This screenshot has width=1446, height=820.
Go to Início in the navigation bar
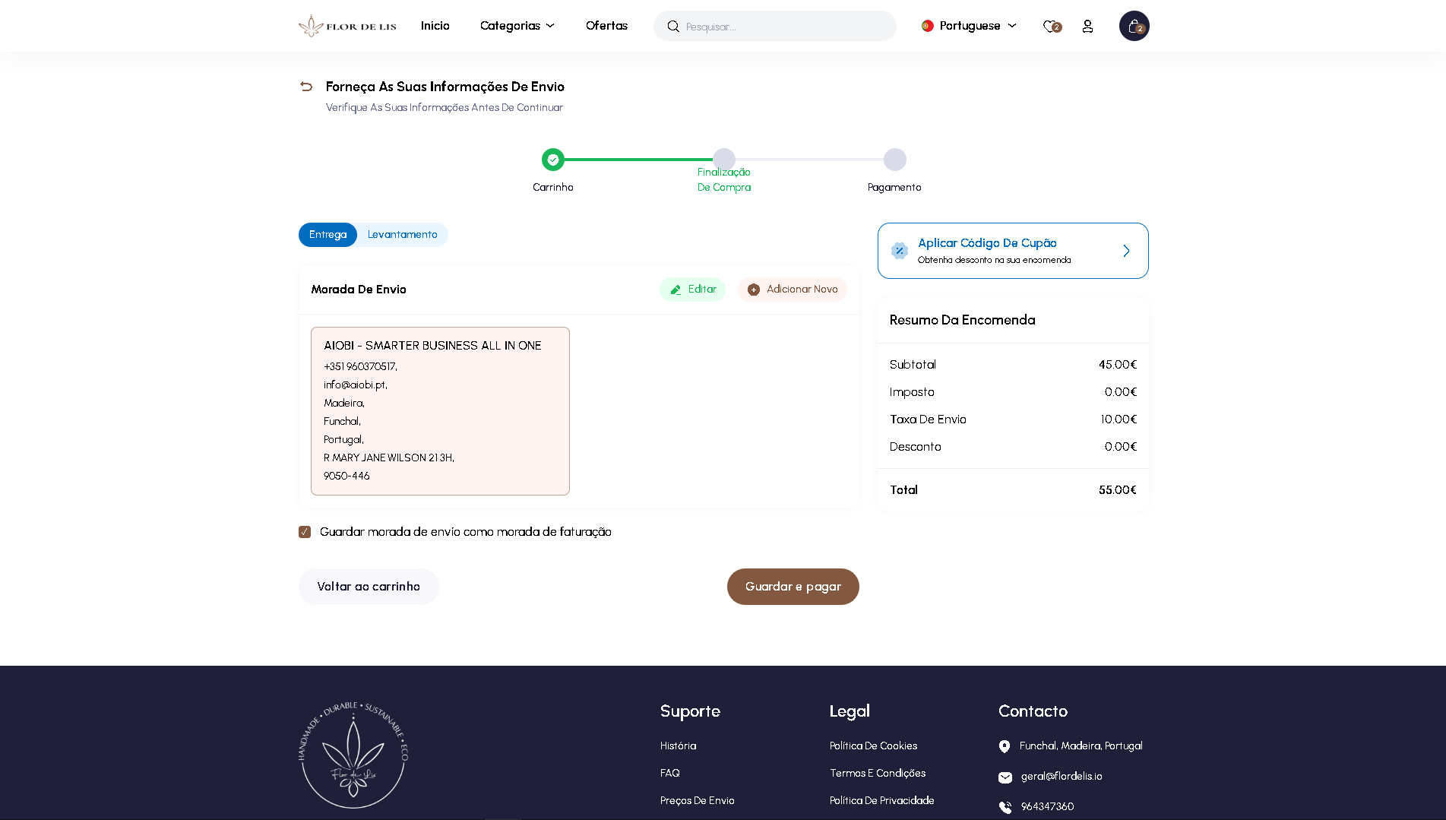435,26
